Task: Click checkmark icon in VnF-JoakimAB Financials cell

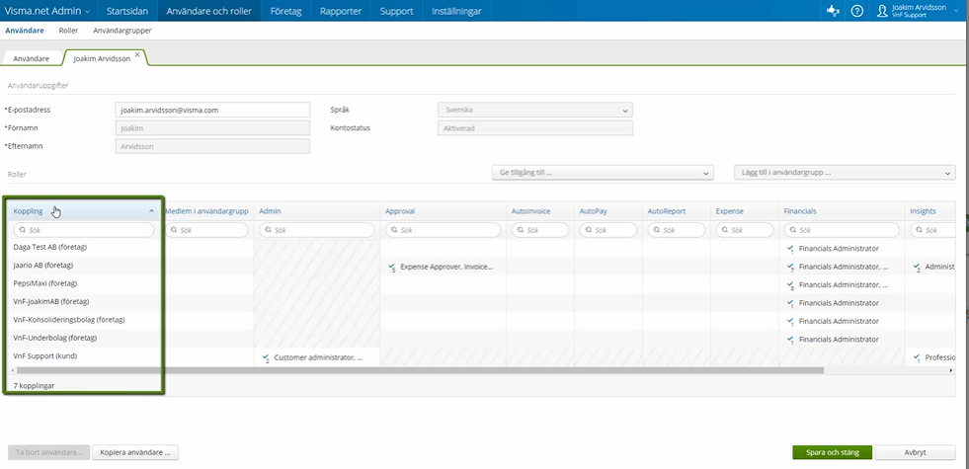Action: pyautogui.click(x=790, y=303)
